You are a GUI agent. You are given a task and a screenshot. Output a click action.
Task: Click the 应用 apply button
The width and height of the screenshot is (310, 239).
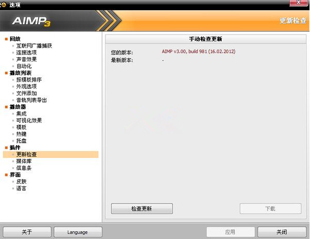click(x=230, y=232)
